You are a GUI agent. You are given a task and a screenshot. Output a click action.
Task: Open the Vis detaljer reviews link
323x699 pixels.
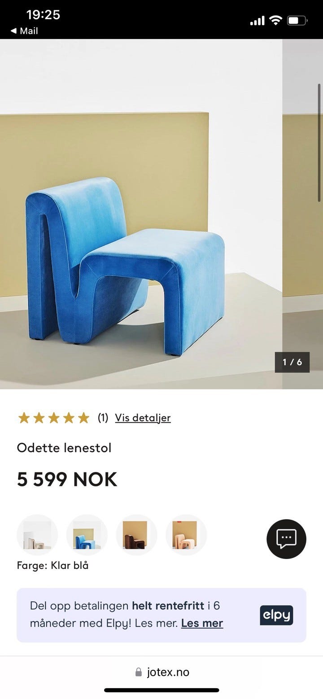pyautogui.click(x=143, y=418)
